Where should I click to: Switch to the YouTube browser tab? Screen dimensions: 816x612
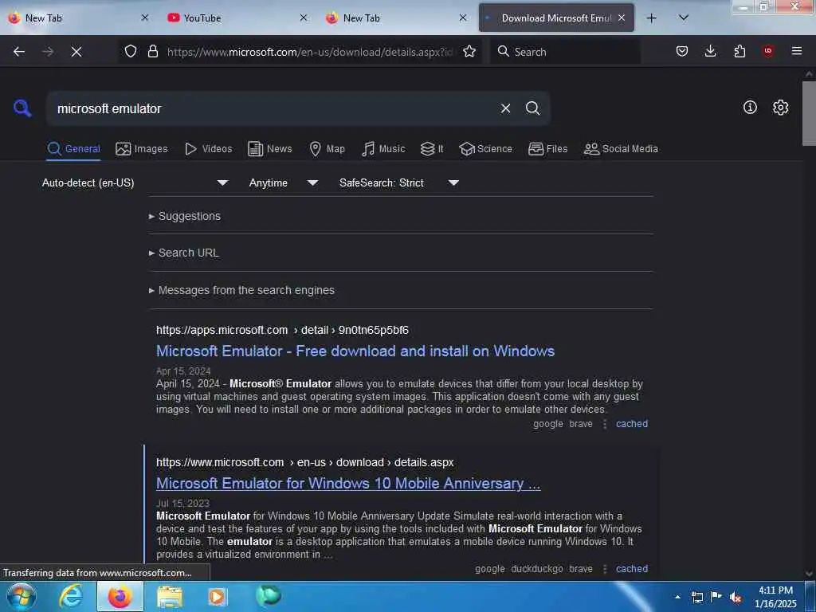(237, 18)
